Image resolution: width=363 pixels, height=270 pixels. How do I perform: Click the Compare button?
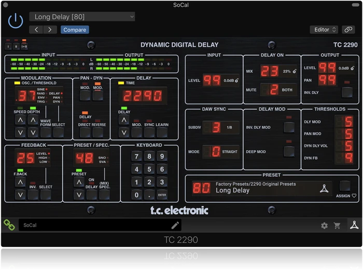click(x=75, y=30)
